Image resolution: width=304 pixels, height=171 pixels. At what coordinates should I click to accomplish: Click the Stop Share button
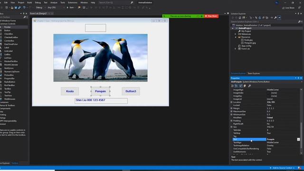[x=211, y=16]
